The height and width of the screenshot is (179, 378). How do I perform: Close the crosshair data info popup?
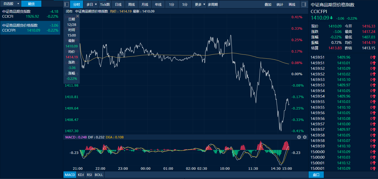point(77,16)
